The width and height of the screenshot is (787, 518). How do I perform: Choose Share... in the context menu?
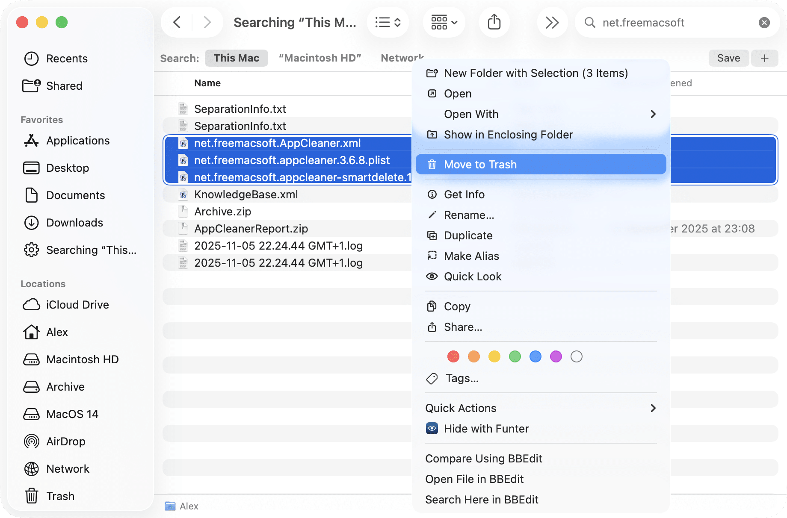(x=541, y=327)
